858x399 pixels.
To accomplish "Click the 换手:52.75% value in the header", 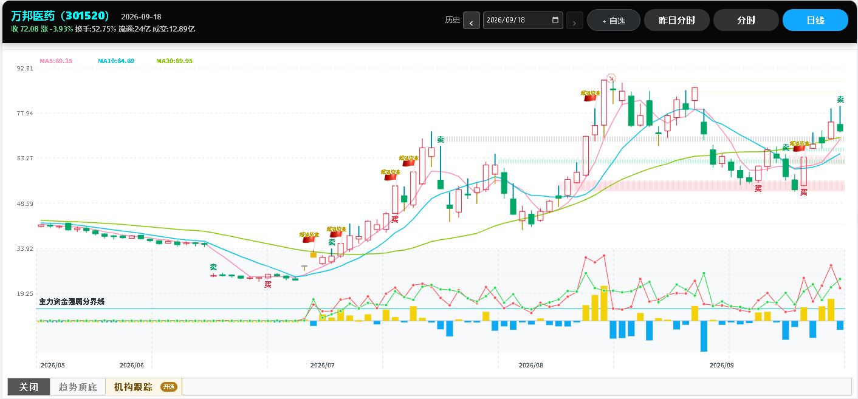I will [96, 29].
